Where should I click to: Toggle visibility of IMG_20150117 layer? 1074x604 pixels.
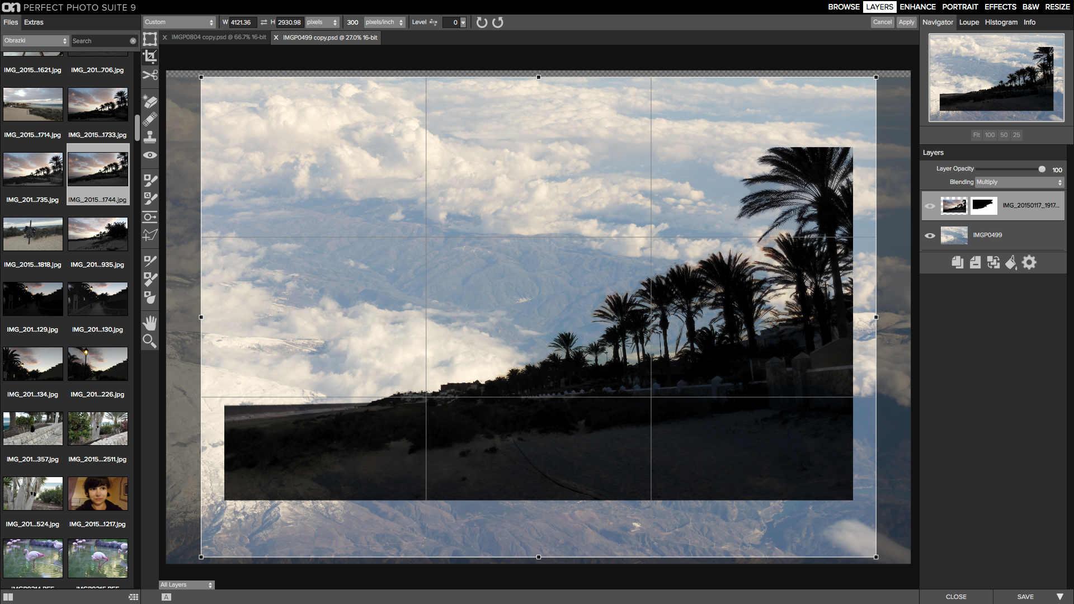[x=930, y=206]
